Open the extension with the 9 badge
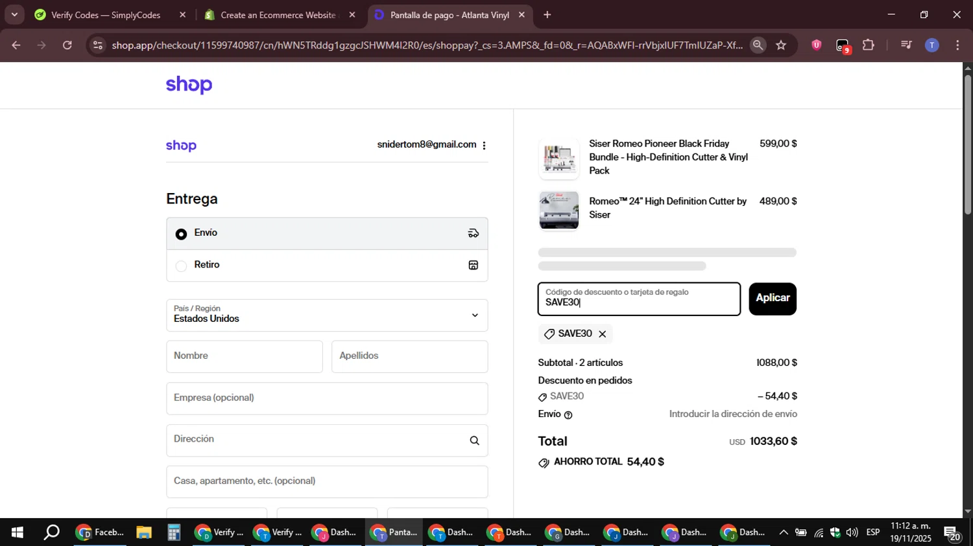 coord(843,45)
